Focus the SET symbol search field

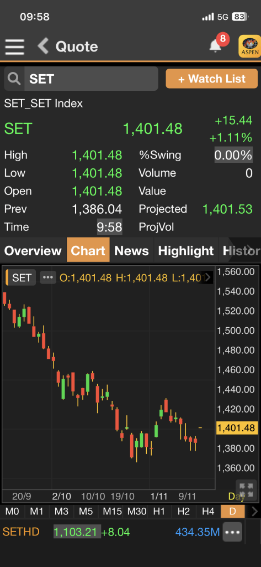point(91,79)
